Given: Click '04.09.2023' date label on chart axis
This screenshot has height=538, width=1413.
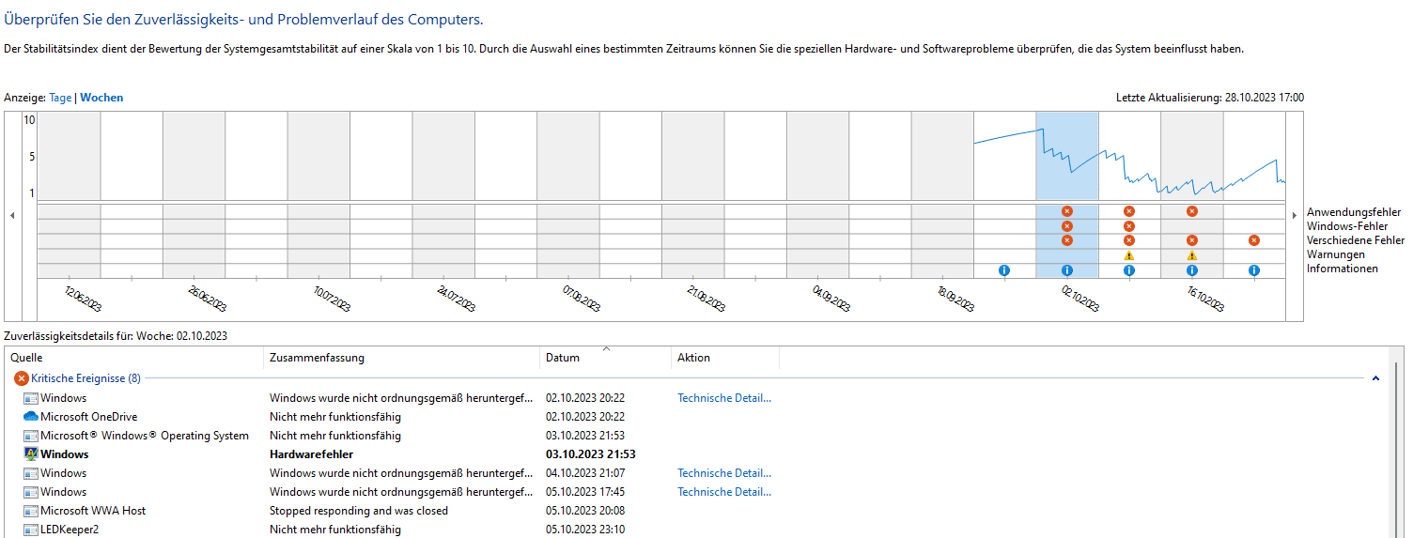Looking at the screenshot, I should click(x=832, y=300).
